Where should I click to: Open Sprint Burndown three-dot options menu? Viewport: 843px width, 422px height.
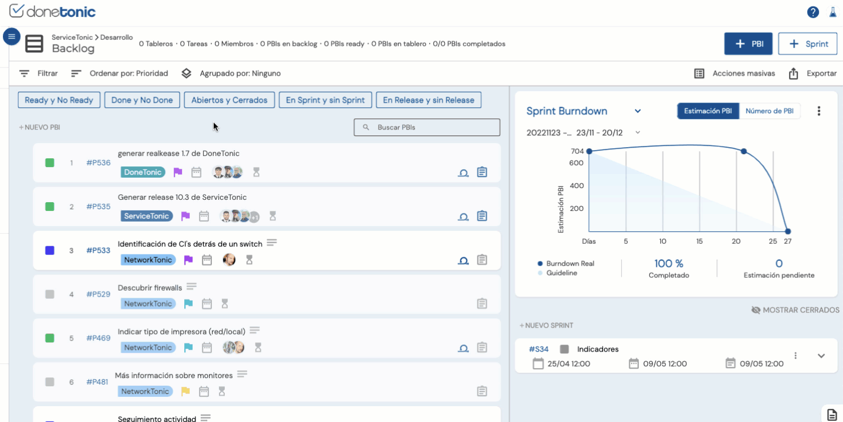coord(819,111)
